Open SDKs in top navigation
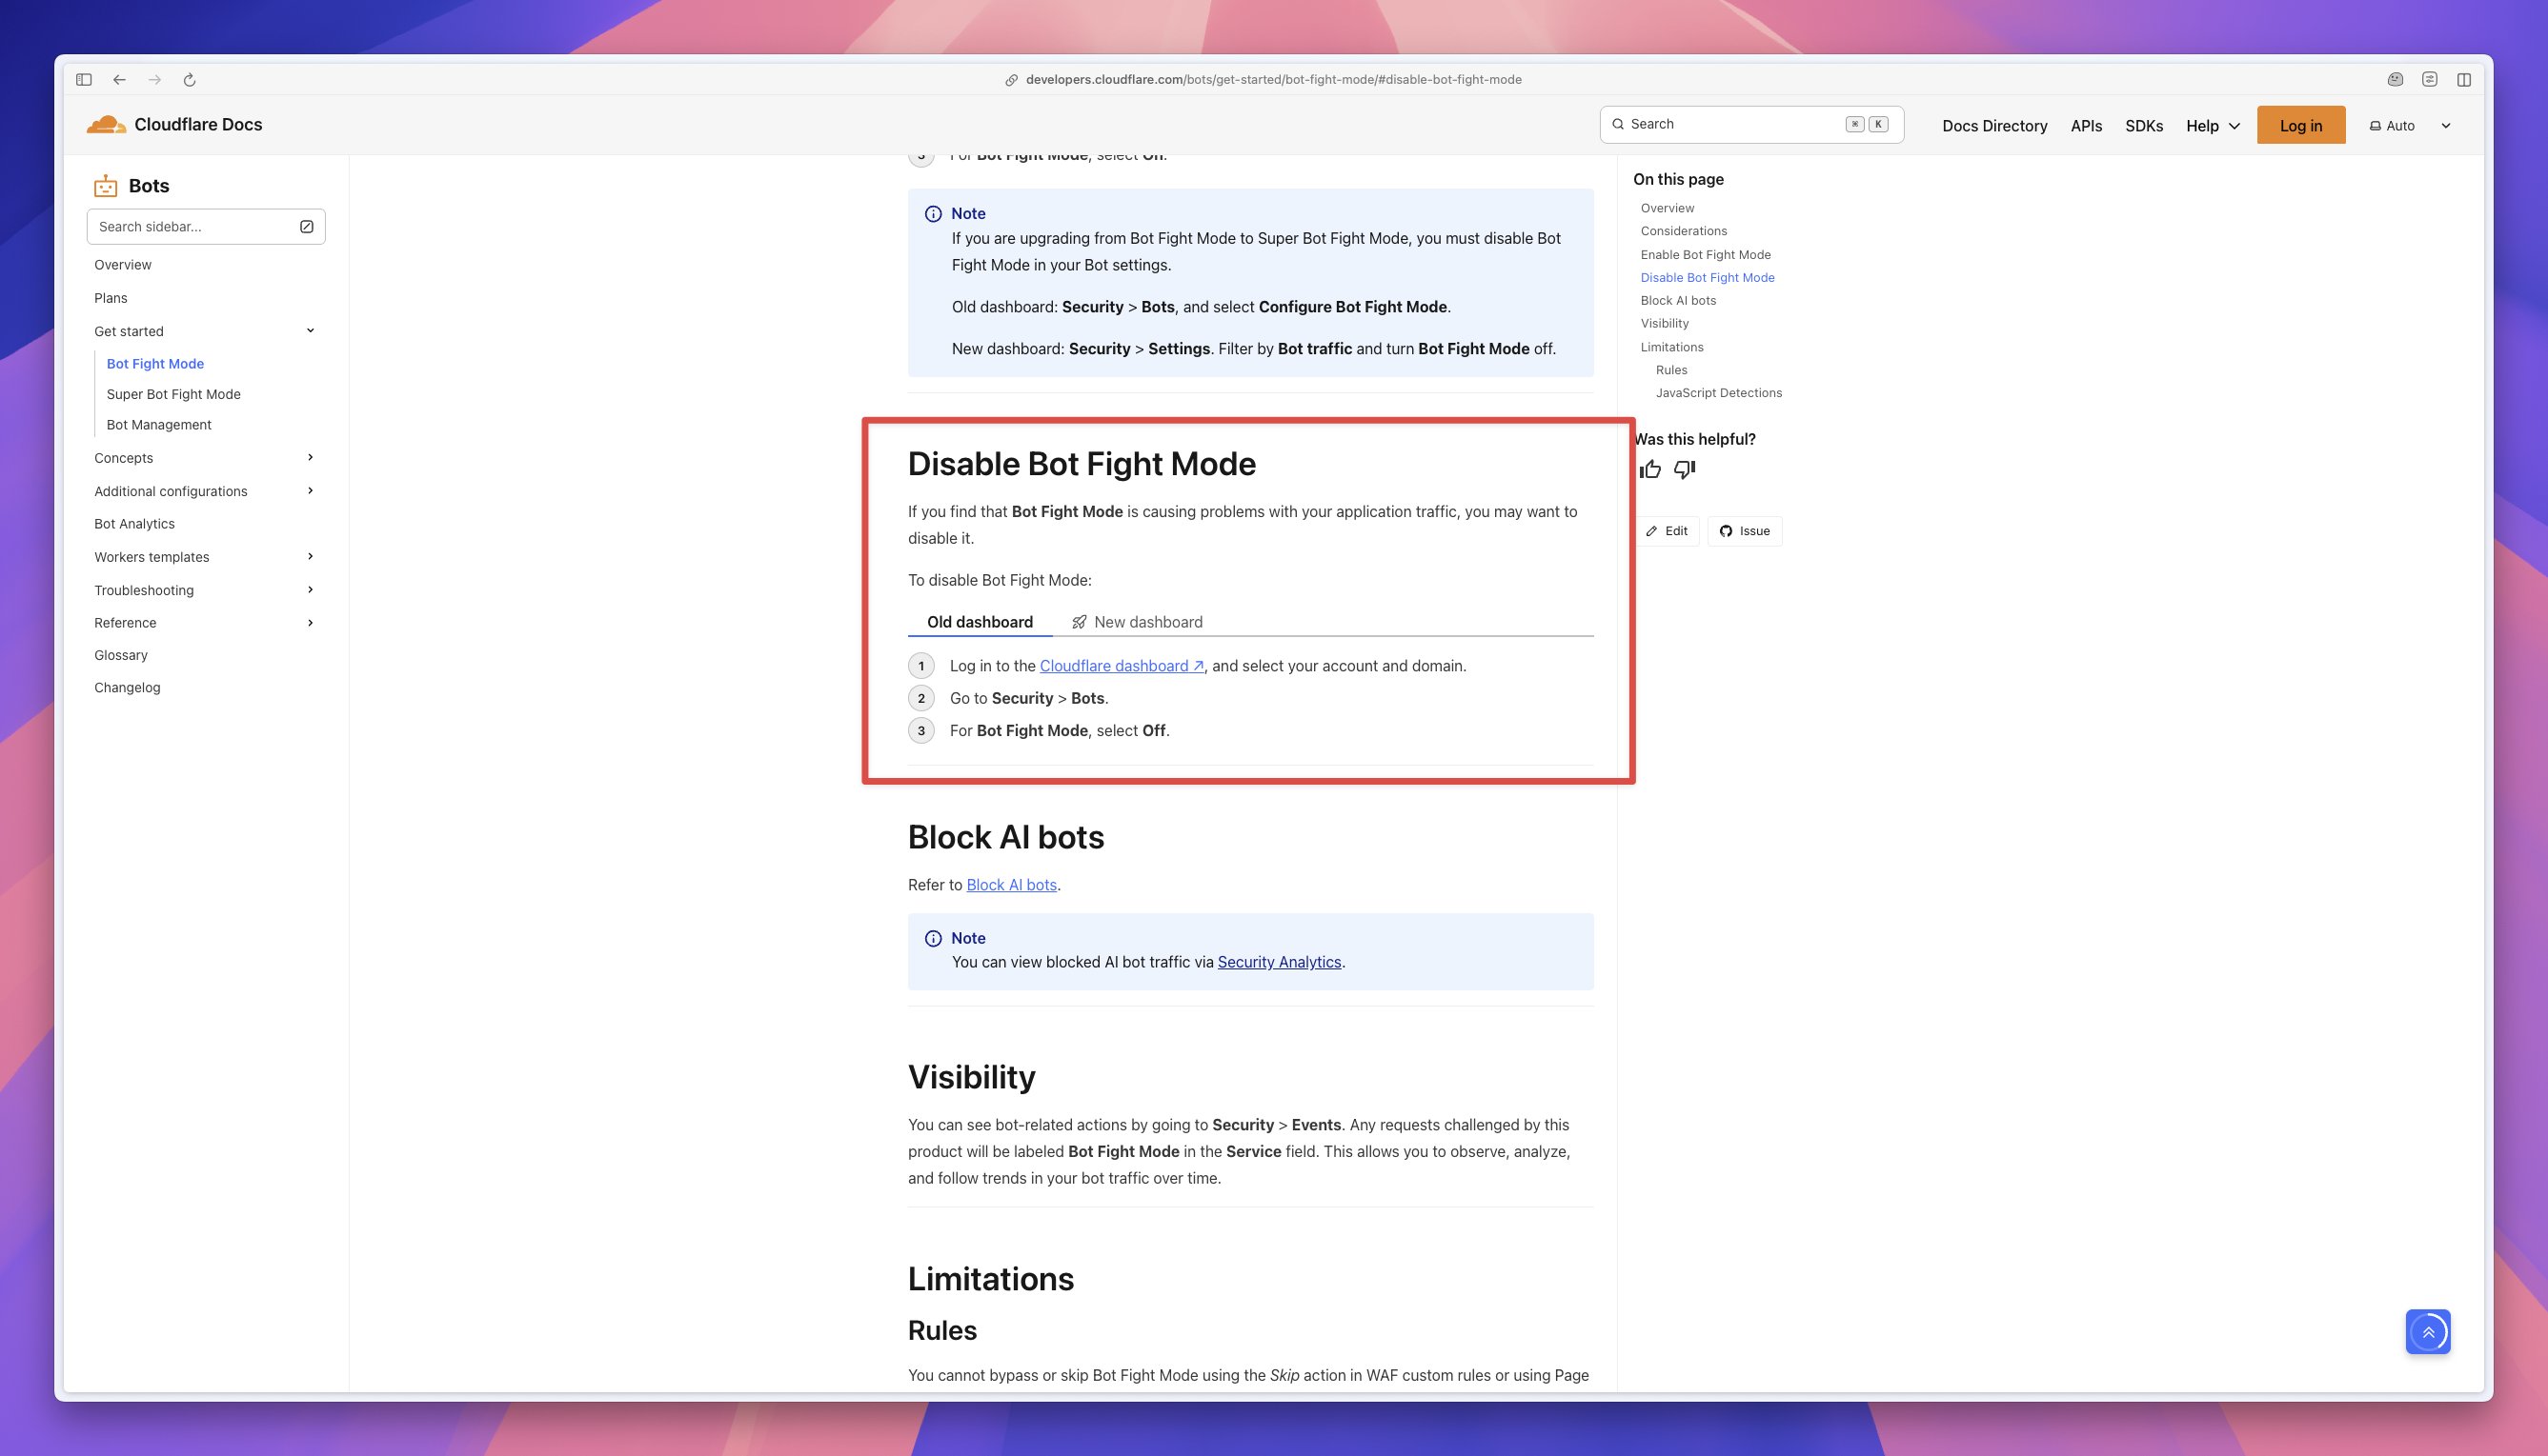 point(2144,126)
